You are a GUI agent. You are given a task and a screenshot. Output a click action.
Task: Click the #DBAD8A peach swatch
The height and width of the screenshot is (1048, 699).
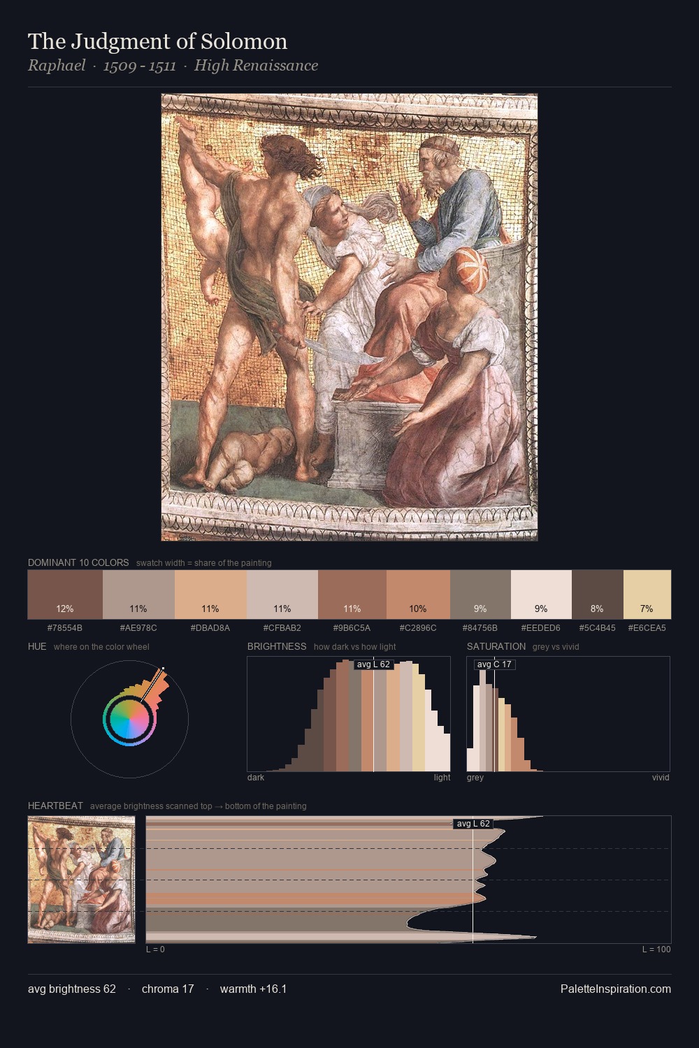[x=210, y=595]
